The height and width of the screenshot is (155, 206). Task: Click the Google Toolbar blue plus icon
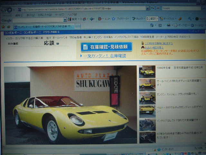pyautogui.click(x=92, y=19)
